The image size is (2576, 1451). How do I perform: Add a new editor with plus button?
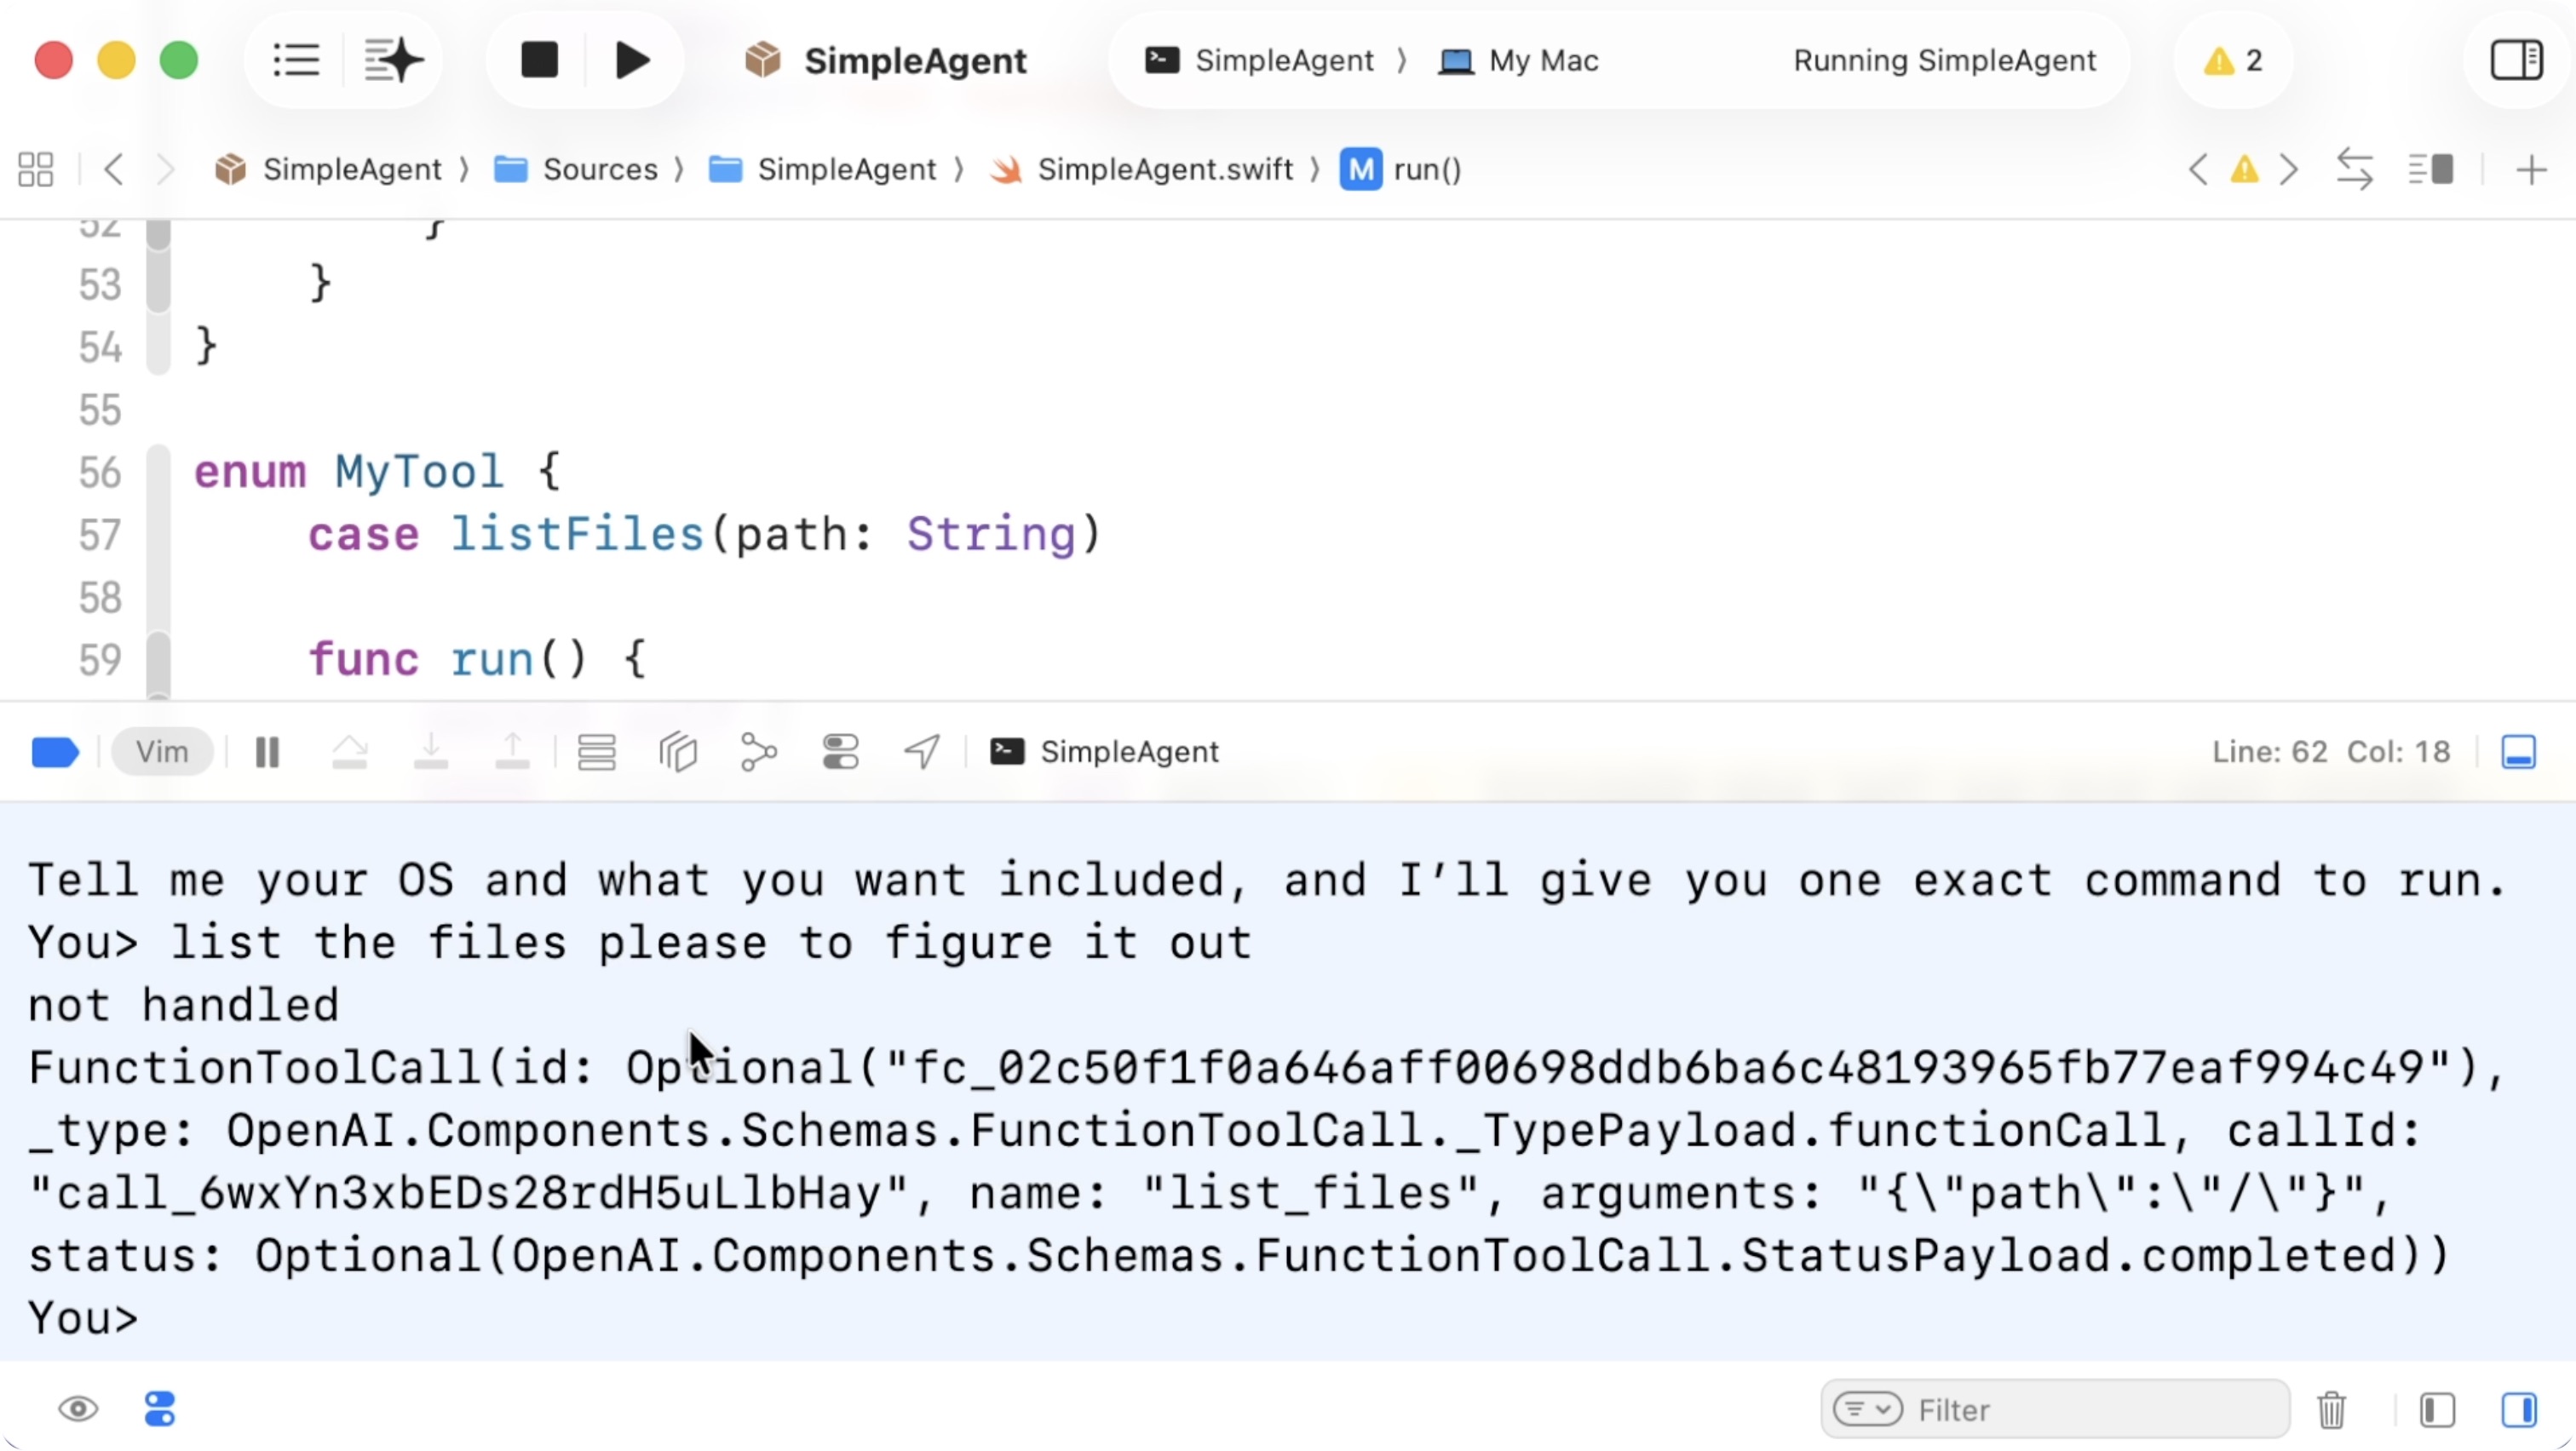tap(2531, 170)
